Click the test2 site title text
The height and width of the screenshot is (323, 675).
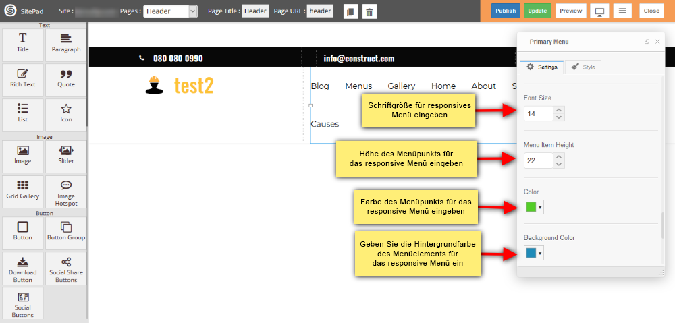pos(194,86)
